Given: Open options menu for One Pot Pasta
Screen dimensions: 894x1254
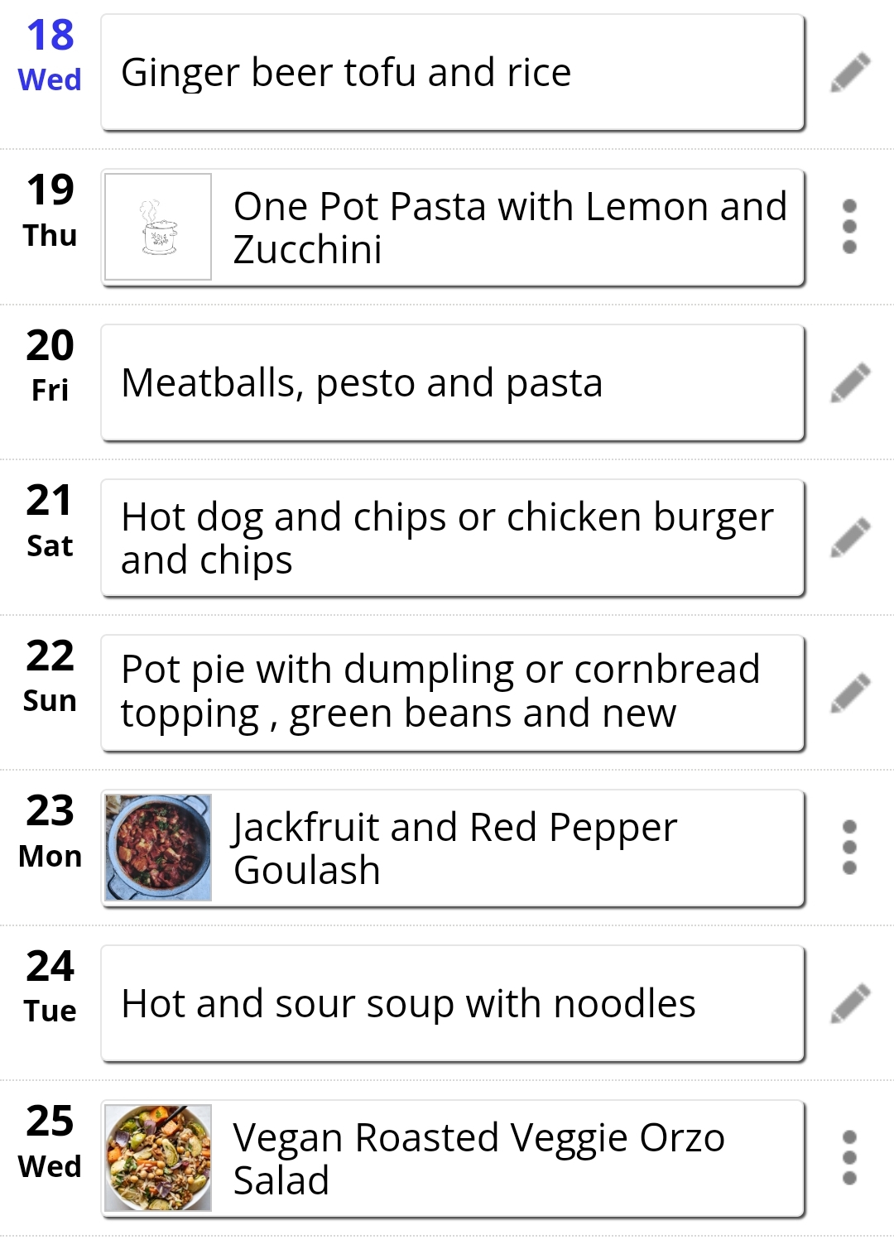Looking at the screenshot, I should point(849,227).
